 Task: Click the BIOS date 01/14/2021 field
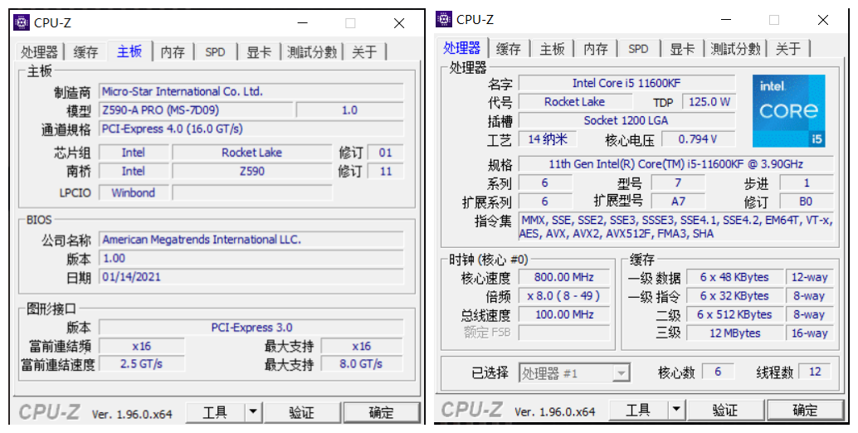point(251,277)
